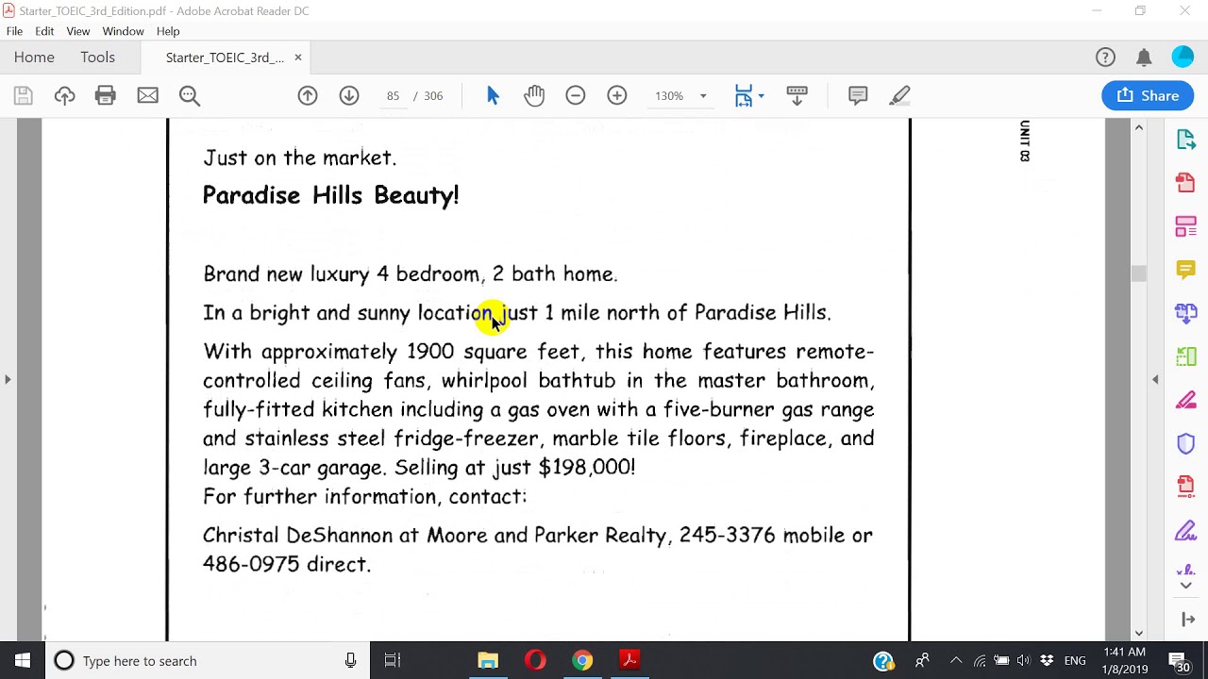1208x679 pixels.
Task: Select the highlight pen tool
Action: (x=899, y=95)
